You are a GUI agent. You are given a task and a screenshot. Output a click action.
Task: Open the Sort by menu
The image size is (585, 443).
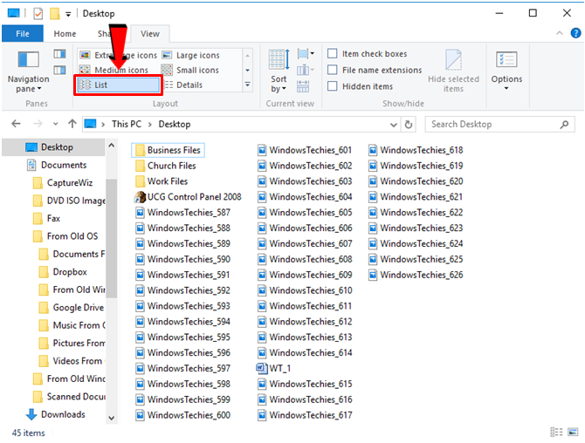pyautogui.click(x=279, y=71)
